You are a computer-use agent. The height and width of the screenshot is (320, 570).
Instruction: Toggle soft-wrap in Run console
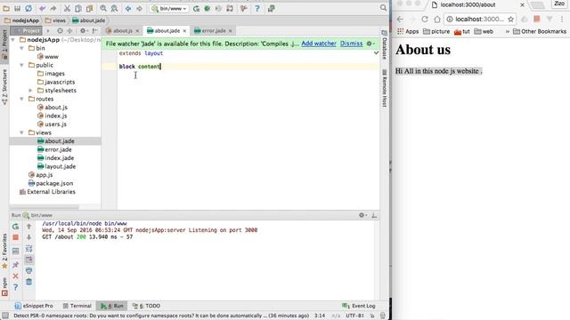click(29, 249)
